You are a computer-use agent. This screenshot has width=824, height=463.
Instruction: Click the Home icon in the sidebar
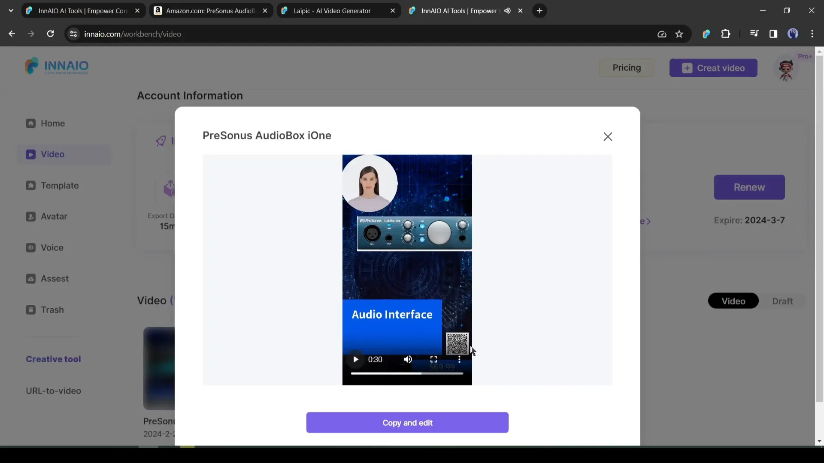[x=30, y=123]
